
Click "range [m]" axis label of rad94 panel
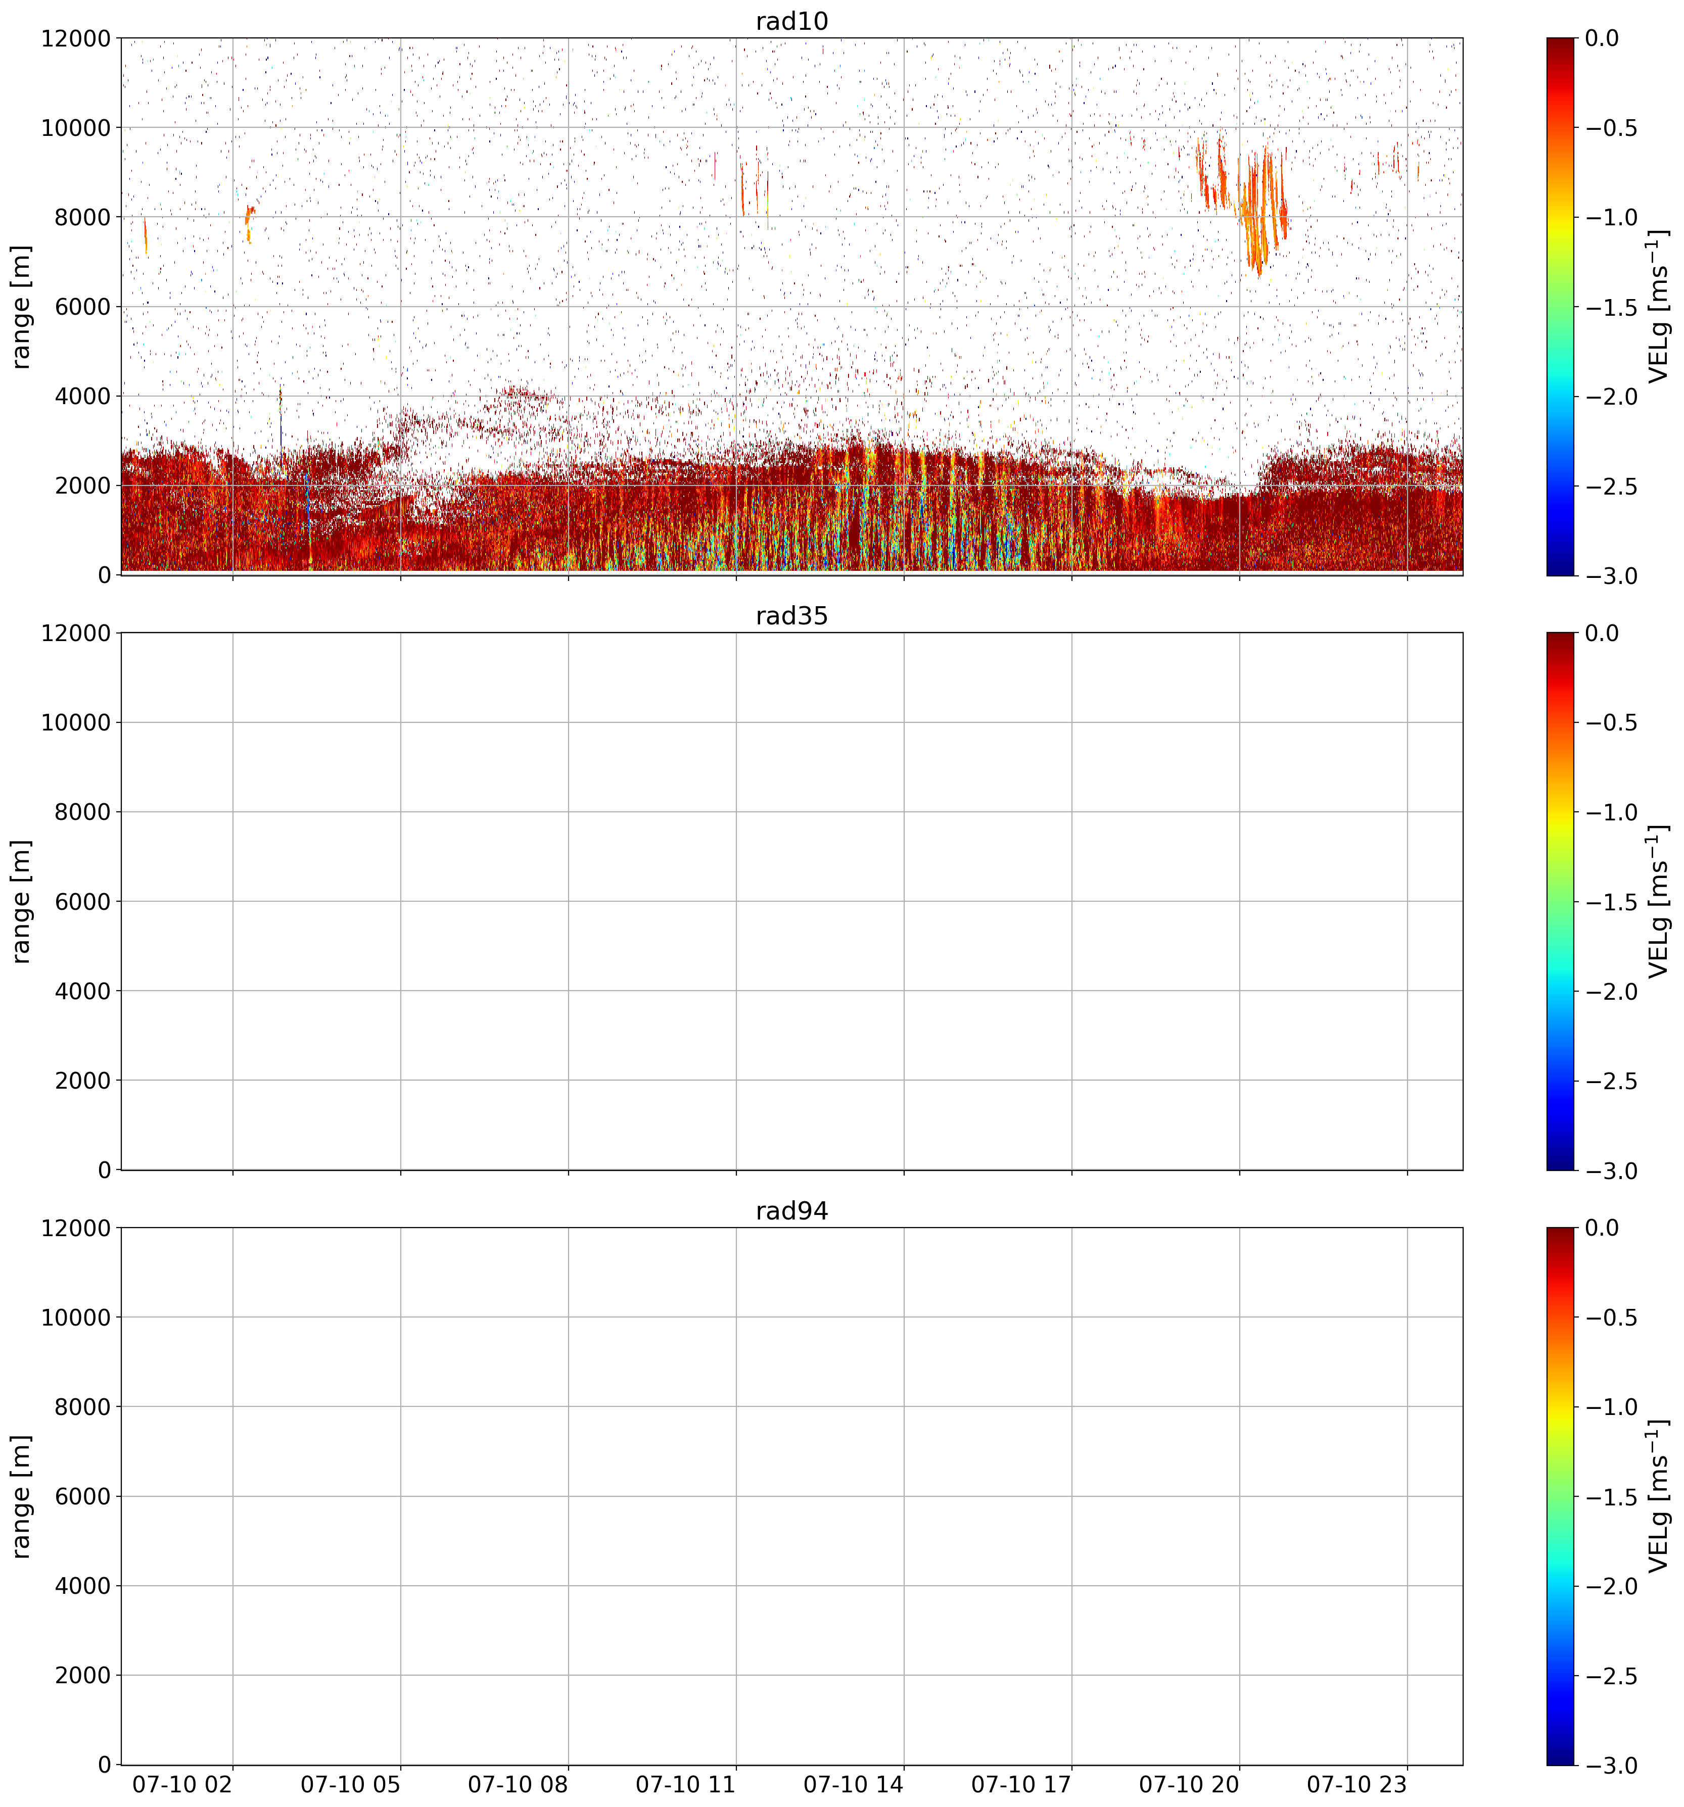(21, 1496)
